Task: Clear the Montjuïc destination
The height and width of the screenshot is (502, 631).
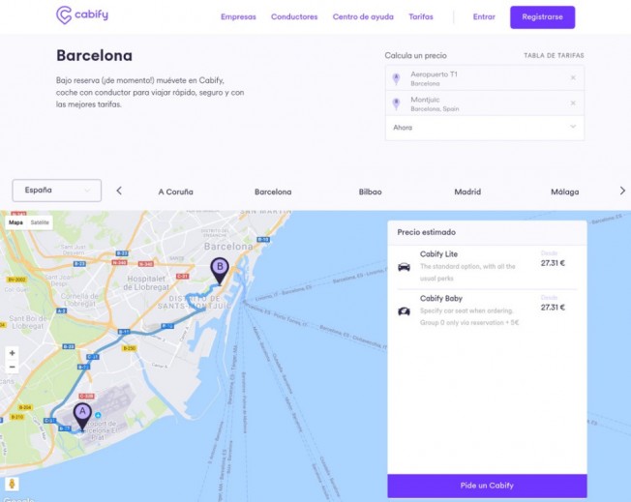Action: (x=573, y=103)
